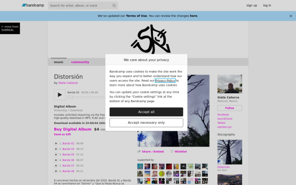The image size is (296, 185).
Task: Review changes via the 'here' link
Action: pyautogui.click(x=193, y=16)
